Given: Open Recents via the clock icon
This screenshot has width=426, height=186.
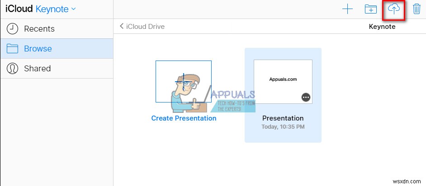Looking at the screenshot, I should (x=12, y=29).
